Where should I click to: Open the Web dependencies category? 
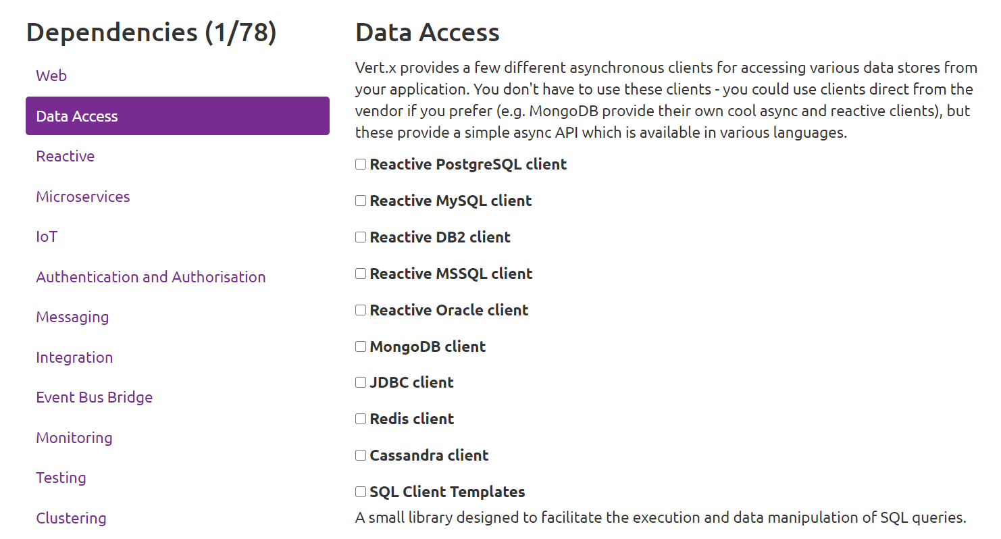pyautogui.click(x=51, y=76)
